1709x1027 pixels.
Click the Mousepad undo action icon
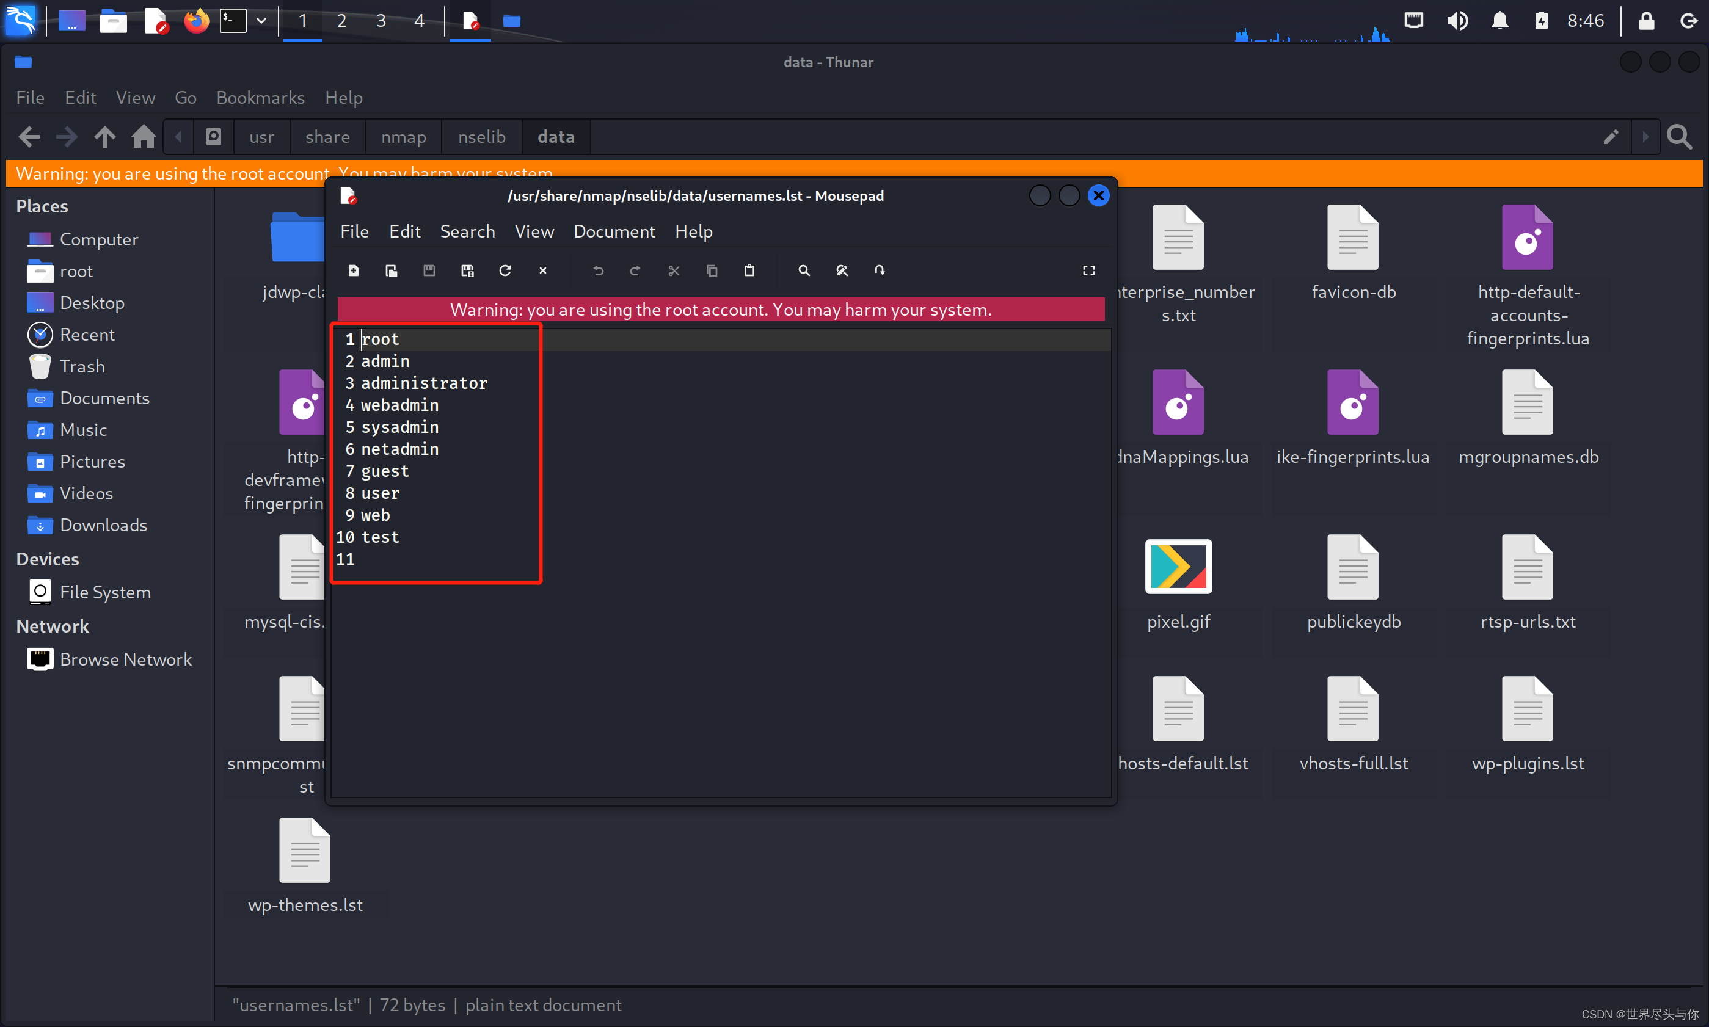(597, 270)
